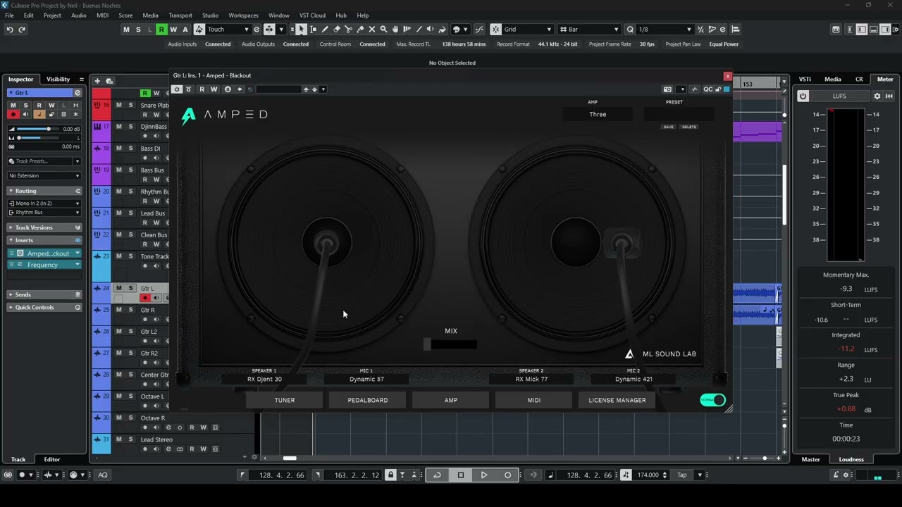Toggle the Cycle loop button
Viewport: 902px width, 507px height.
coord(437,475)
